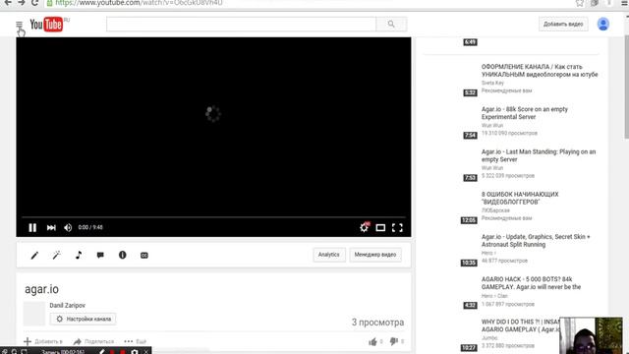The width and height of the screenshot is (629, 354).
Task: Open '8 ОШИБОК НАЧИНАЮЩИХ' suggested video
Action: pyautogui.click(x=520, y=198)
